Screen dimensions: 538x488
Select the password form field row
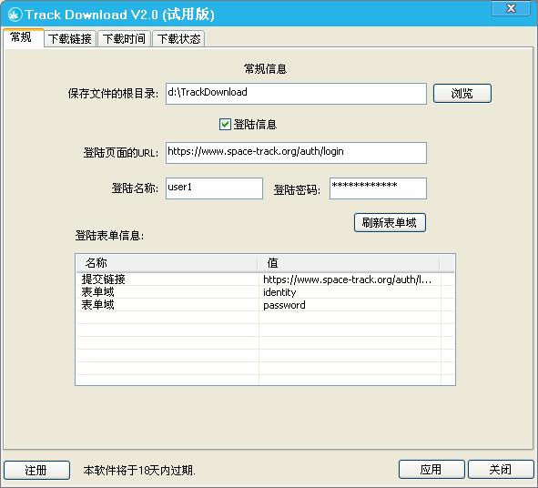(x=259, y=305)
